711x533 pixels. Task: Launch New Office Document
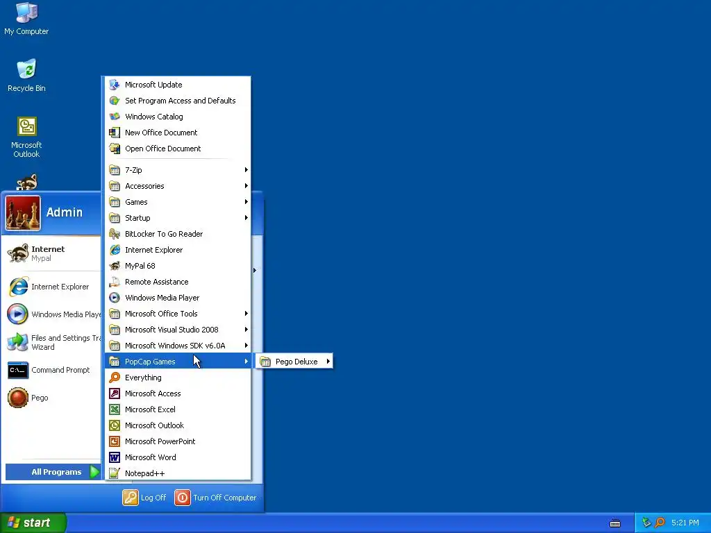177,133
